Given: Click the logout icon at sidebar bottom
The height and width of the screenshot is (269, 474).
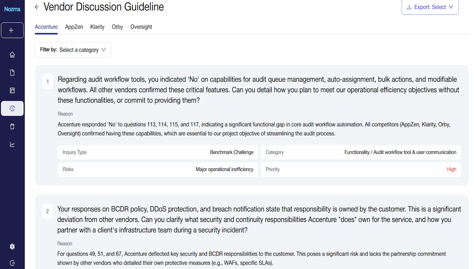Looking at the screenshot, I should [x=12, y=263].
